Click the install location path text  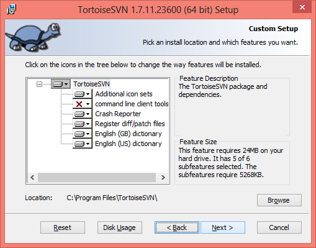(112, 198)
